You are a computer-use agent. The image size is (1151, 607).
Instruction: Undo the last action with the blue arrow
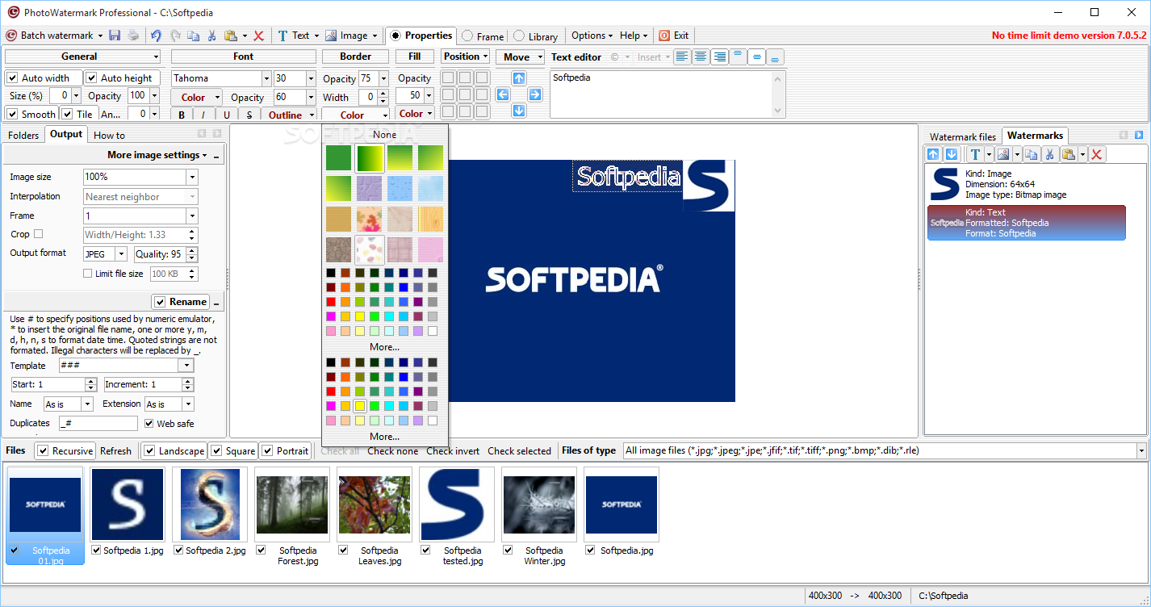tap(156, 36)
